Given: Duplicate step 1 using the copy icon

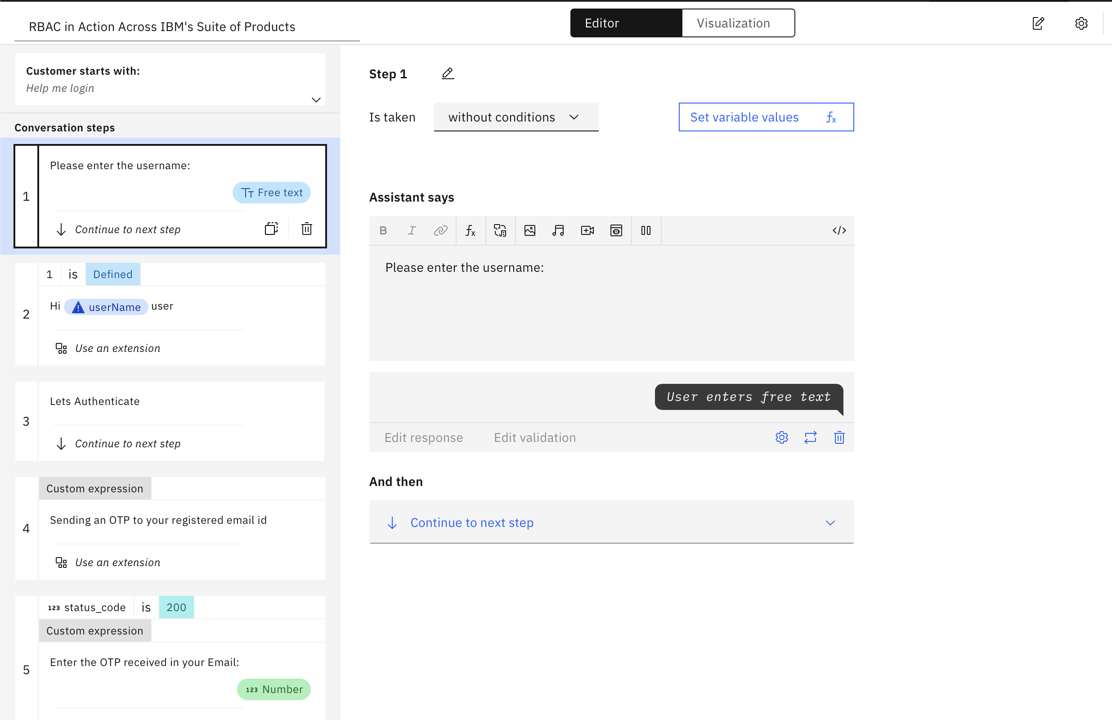Looking at the screenshot, I should tap(271, 229).
